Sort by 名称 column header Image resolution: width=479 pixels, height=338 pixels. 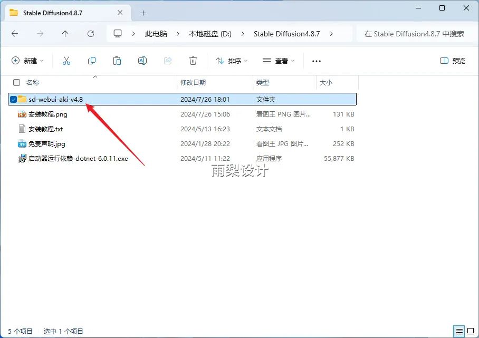[33, 82]
